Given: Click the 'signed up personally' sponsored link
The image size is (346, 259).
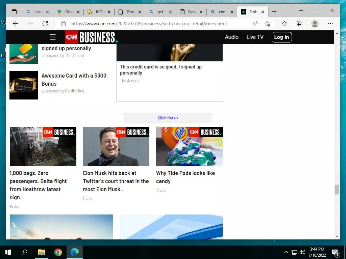Looking at the screenshot, I should tap(66, 48).
